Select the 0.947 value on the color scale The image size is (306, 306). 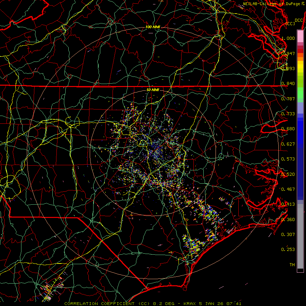288,53
